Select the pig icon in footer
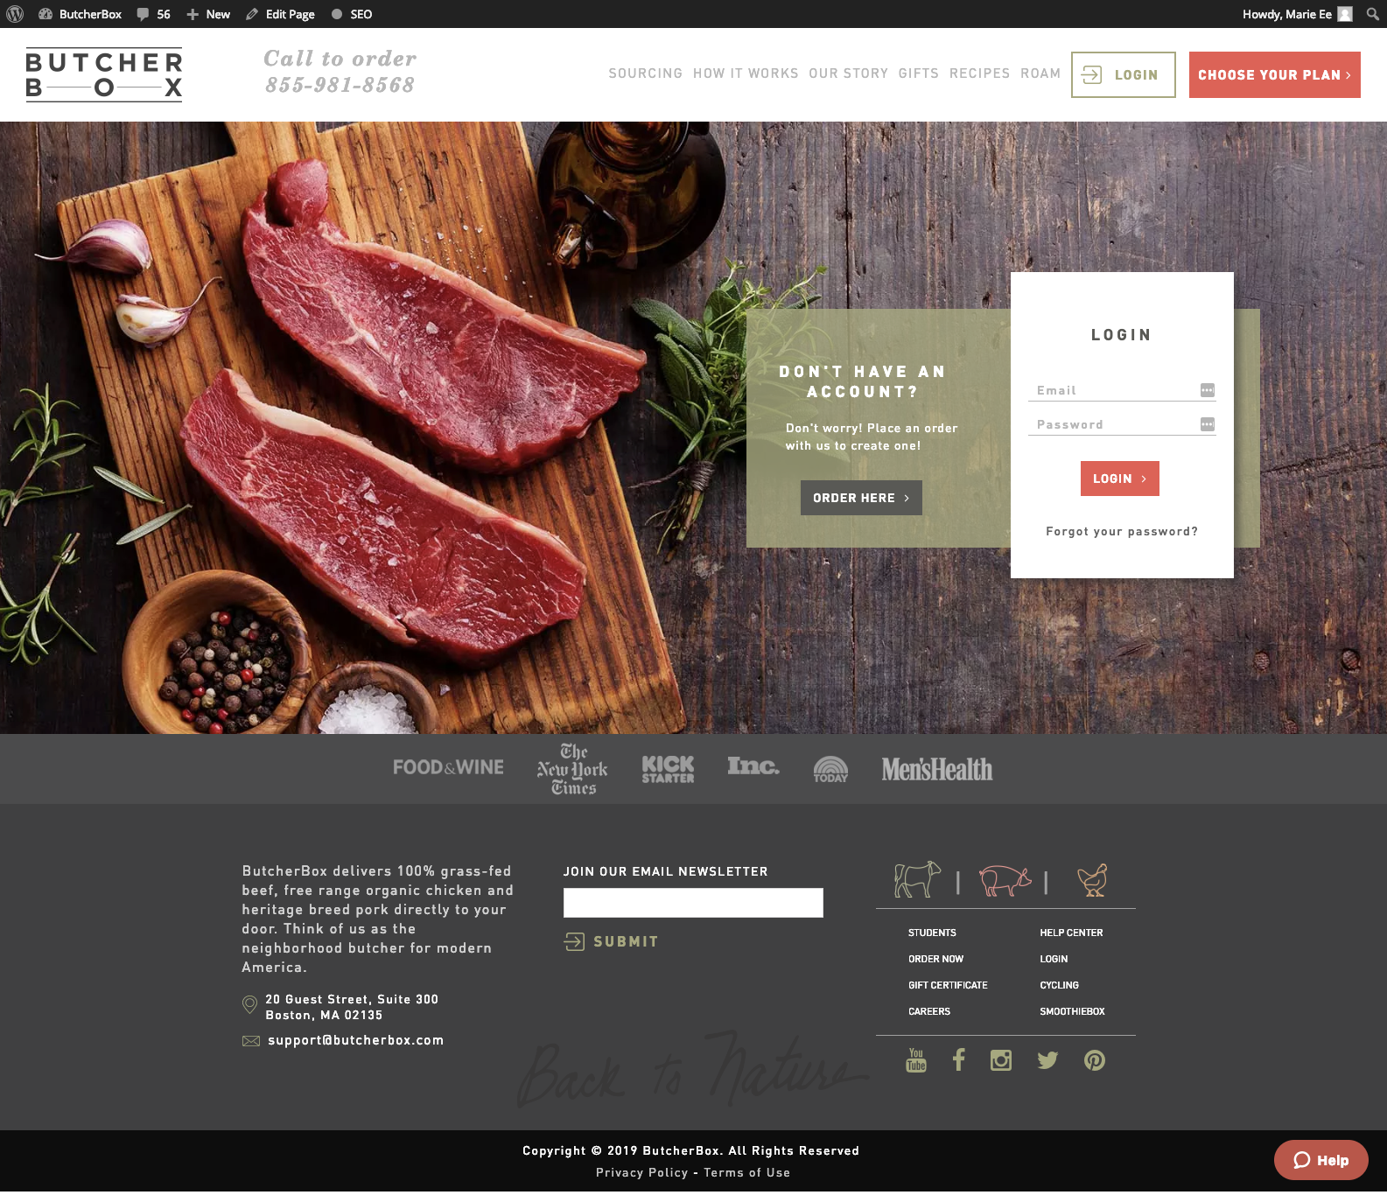1387x1195 pixels. 1004,880
